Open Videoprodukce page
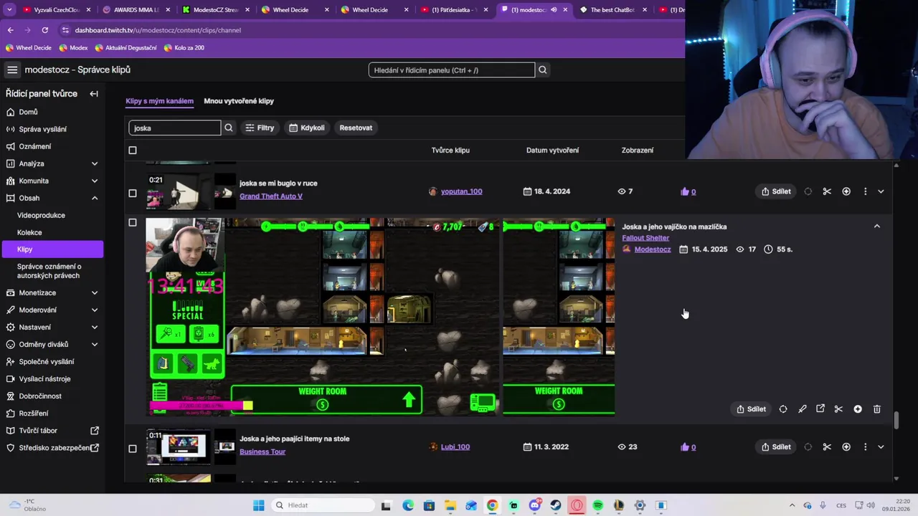 pos(41,215)
